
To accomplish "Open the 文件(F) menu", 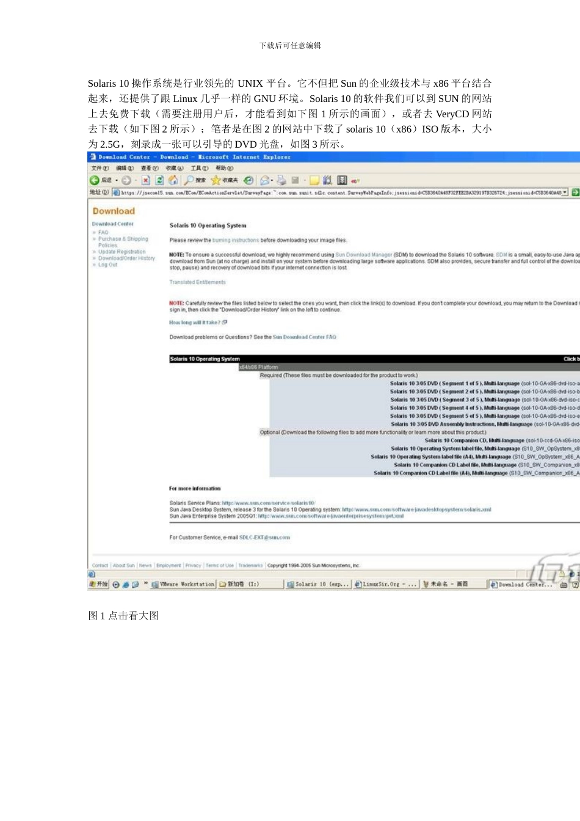I will pyautogui.click(x=100, y=168).
